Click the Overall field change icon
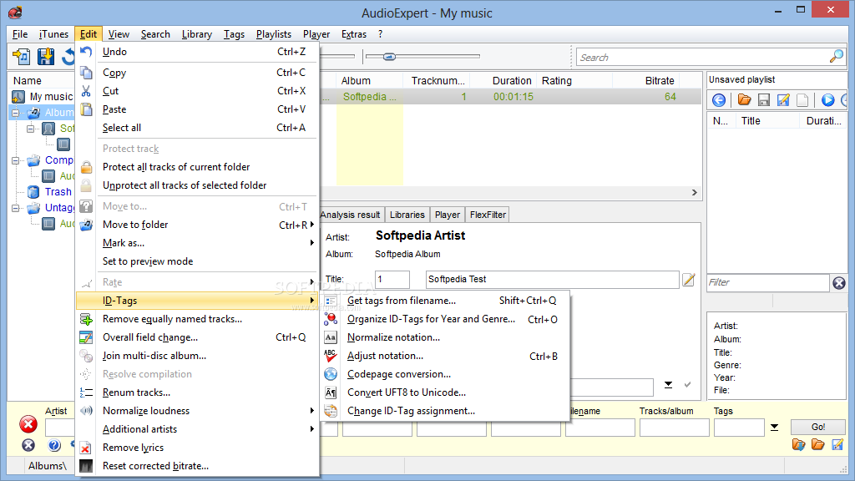The width and height of the screenshot is (855, 481). tap(86, 337)
